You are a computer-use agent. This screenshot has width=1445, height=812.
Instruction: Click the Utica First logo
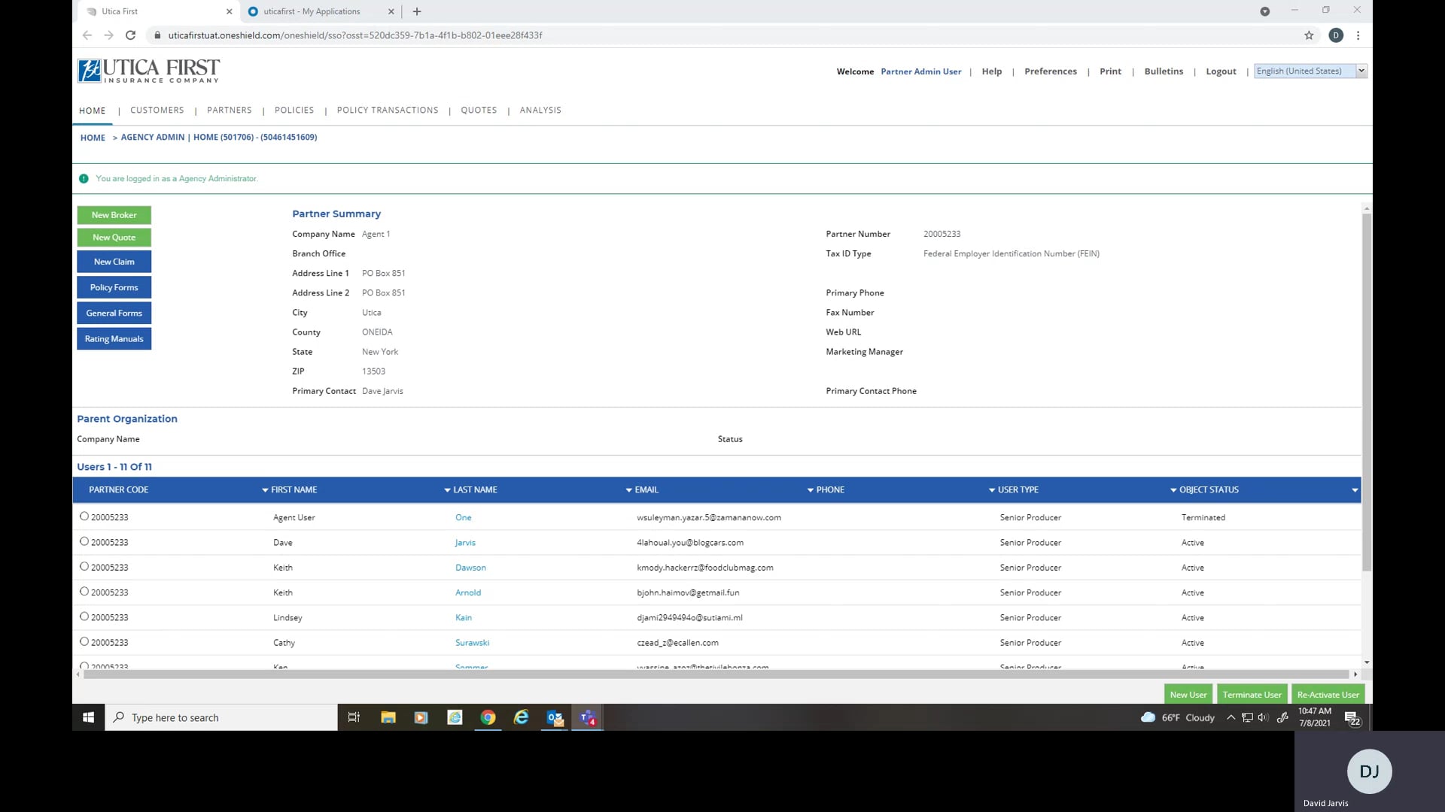[x=148, y=71]
